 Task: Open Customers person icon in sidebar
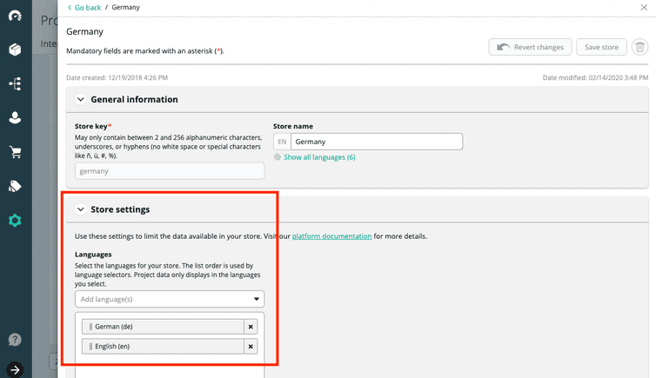[x=15, y=118]
